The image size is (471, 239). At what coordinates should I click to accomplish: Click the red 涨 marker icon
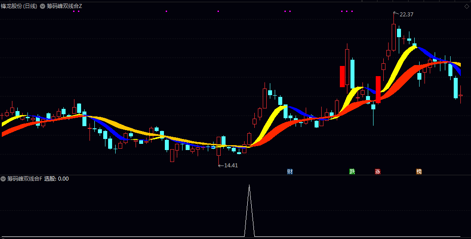tap(378, 172)
